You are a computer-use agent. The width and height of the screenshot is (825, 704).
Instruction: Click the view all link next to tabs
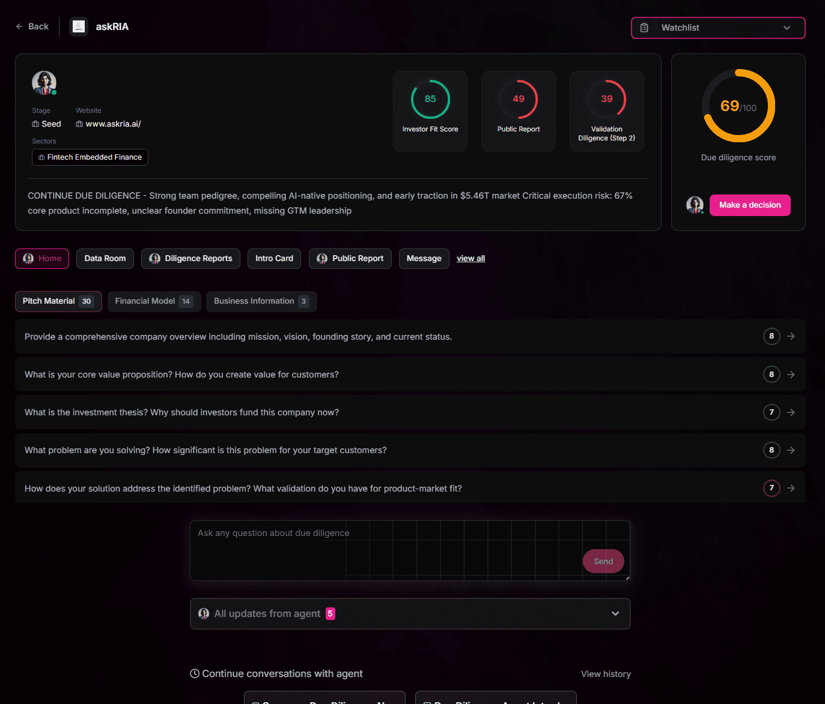click(x=470, y=258)
